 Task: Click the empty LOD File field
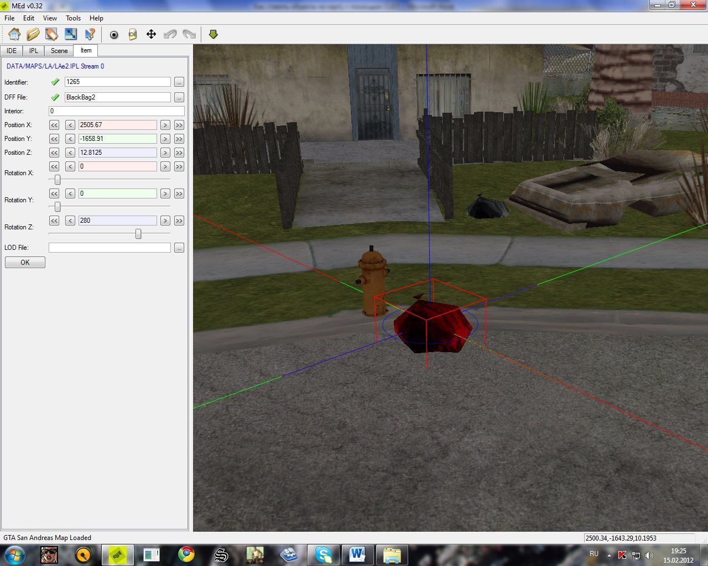110,248
